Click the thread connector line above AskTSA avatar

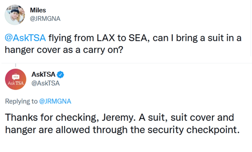[x=15, y=66]
